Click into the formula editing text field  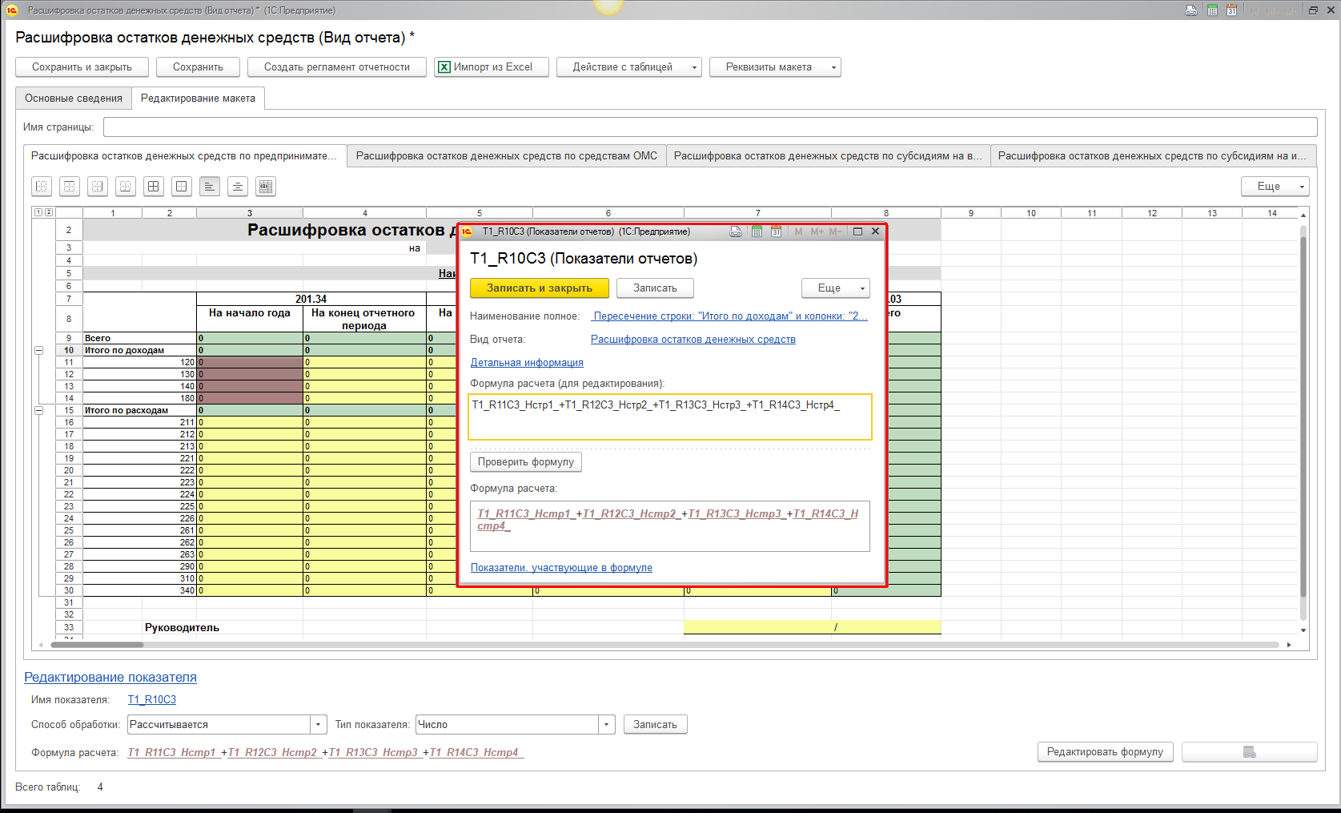pos(669,417)
